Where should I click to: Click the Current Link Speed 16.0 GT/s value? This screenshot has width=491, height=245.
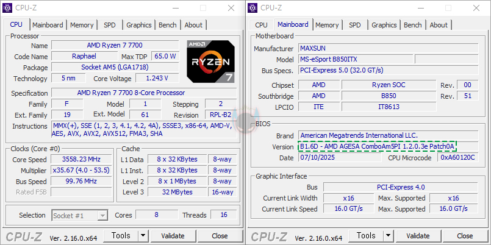coord(348,208)
